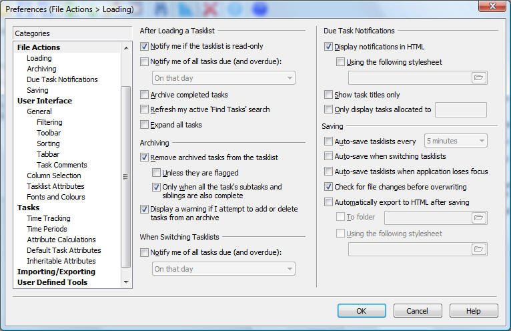Open 'On that day' dropdown under When Switching Tasklists

point(223,269)
